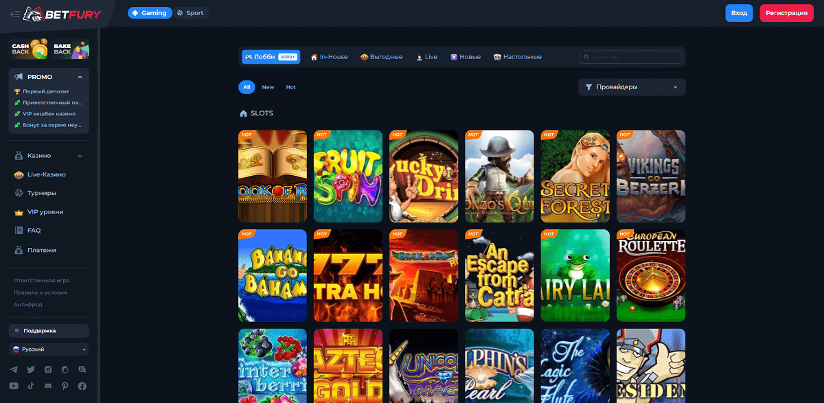Click the Поддержка support button

tap(49, 331)
